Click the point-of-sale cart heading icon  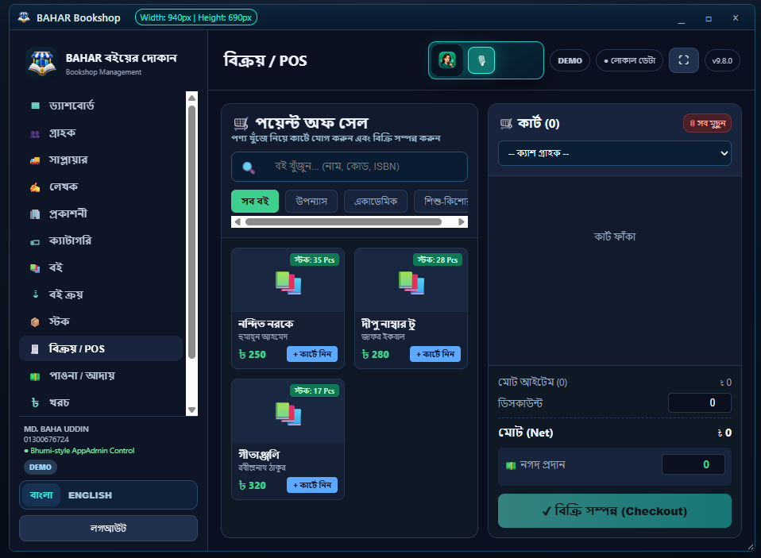pyautogui.click(x=241, y=124)
